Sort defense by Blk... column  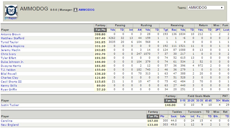coord(217,116)
